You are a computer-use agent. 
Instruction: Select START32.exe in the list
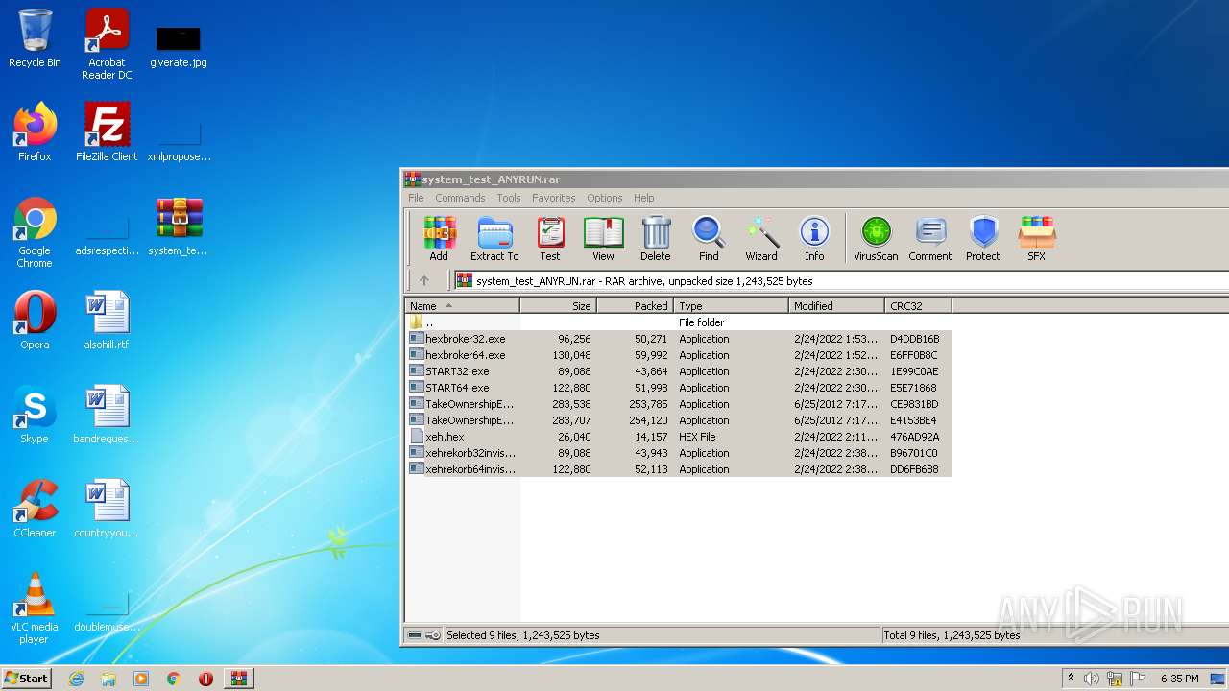pos(679,371)
